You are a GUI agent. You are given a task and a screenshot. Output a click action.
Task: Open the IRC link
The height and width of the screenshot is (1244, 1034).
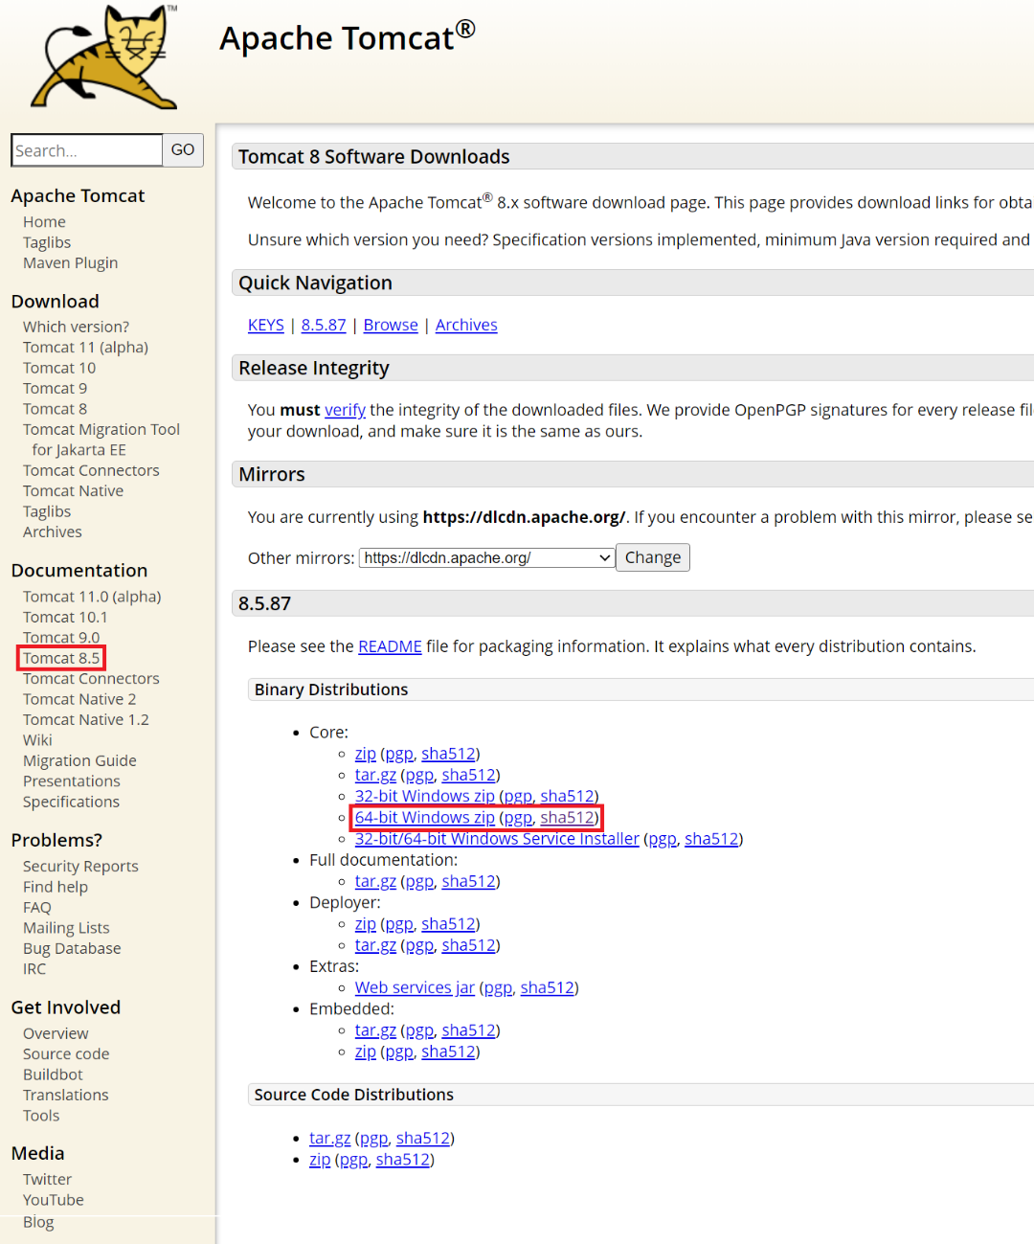click(34, 969)
